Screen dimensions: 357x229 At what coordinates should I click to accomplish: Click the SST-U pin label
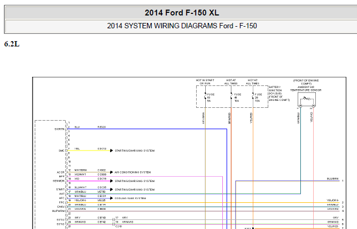(x=60, y=220)
